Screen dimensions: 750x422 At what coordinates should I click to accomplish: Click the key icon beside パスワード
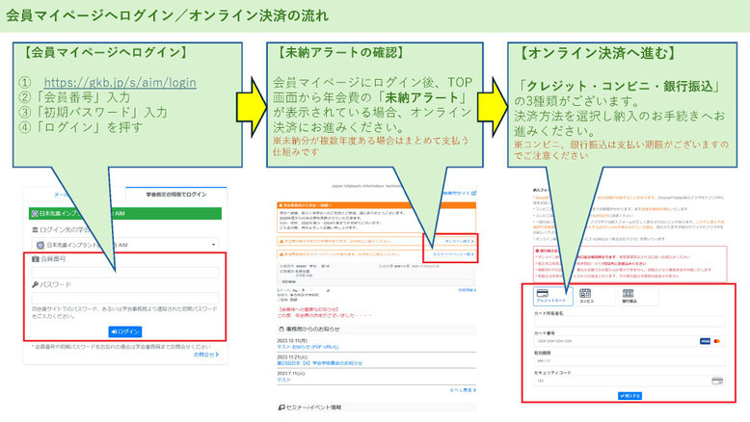(35, 285)
